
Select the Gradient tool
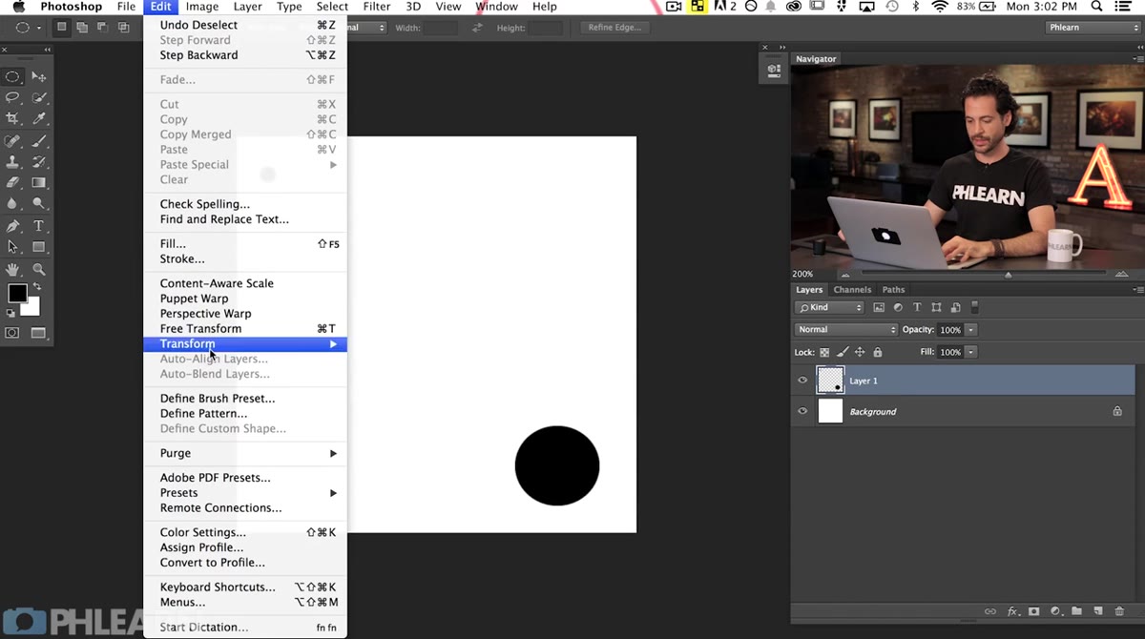tap(39, 182)
